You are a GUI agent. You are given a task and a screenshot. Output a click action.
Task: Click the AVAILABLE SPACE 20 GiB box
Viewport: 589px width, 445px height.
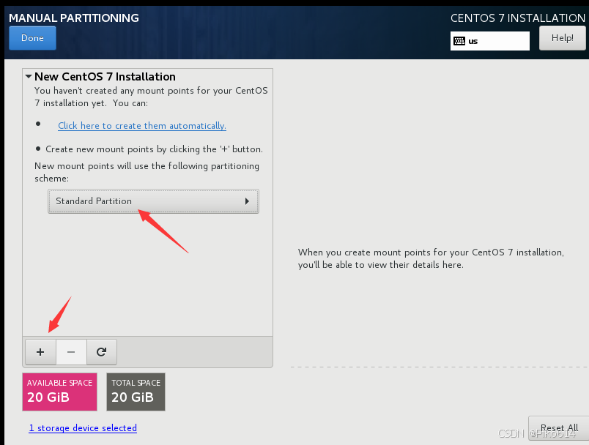pyautogui.click(x=60, y=392)
